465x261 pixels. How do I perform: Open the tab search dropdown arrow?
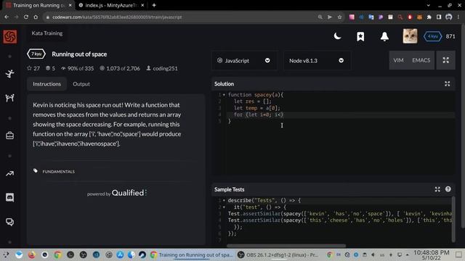coord(428,5)
